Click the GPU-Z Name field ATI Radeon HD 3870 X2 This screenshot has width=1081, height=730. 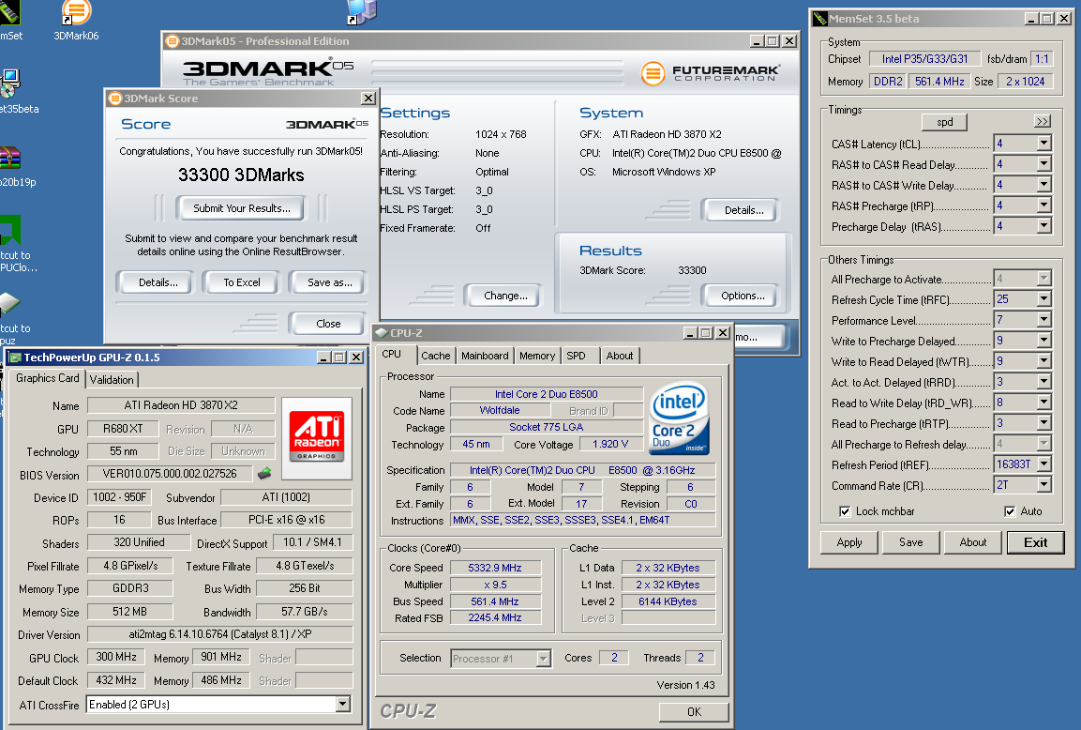(x=181, y=405)
